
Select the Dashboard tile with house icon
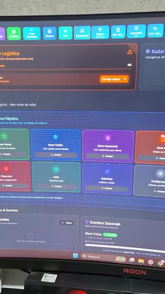click(82, 33)
